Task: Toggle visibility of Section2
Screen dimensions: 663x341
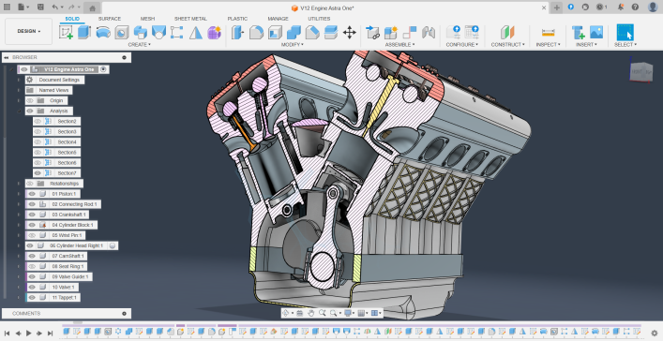Action: [38, 121]
